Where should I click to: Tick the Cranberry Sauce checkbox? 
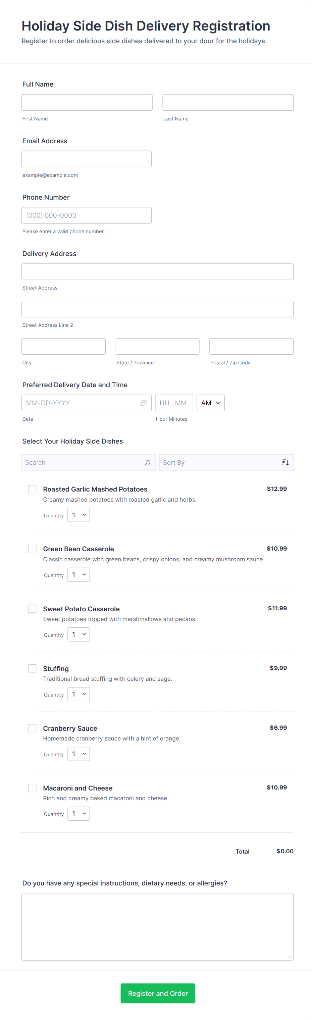click(x=33, y=728)
